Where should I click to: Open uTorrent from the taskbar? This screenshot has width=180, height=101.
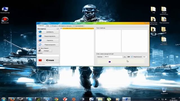point(109,99)
